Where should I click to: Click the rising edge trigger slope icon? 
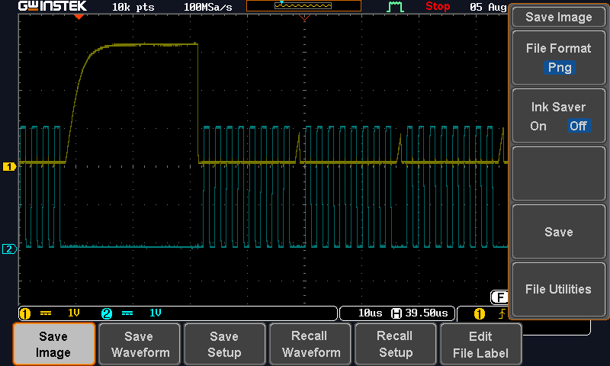(x=502, y=313)
